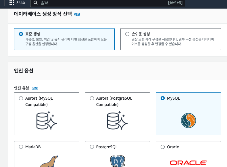The width and height of the screenshot is (227, 167).
Task: Click the MySQL dolphin logo
Action: [x=188, y=121]
